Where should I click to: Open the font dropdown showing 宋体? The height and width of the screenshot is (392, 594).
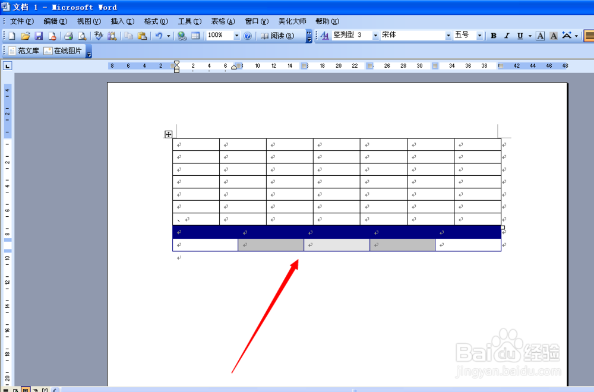tap(448, 36)
